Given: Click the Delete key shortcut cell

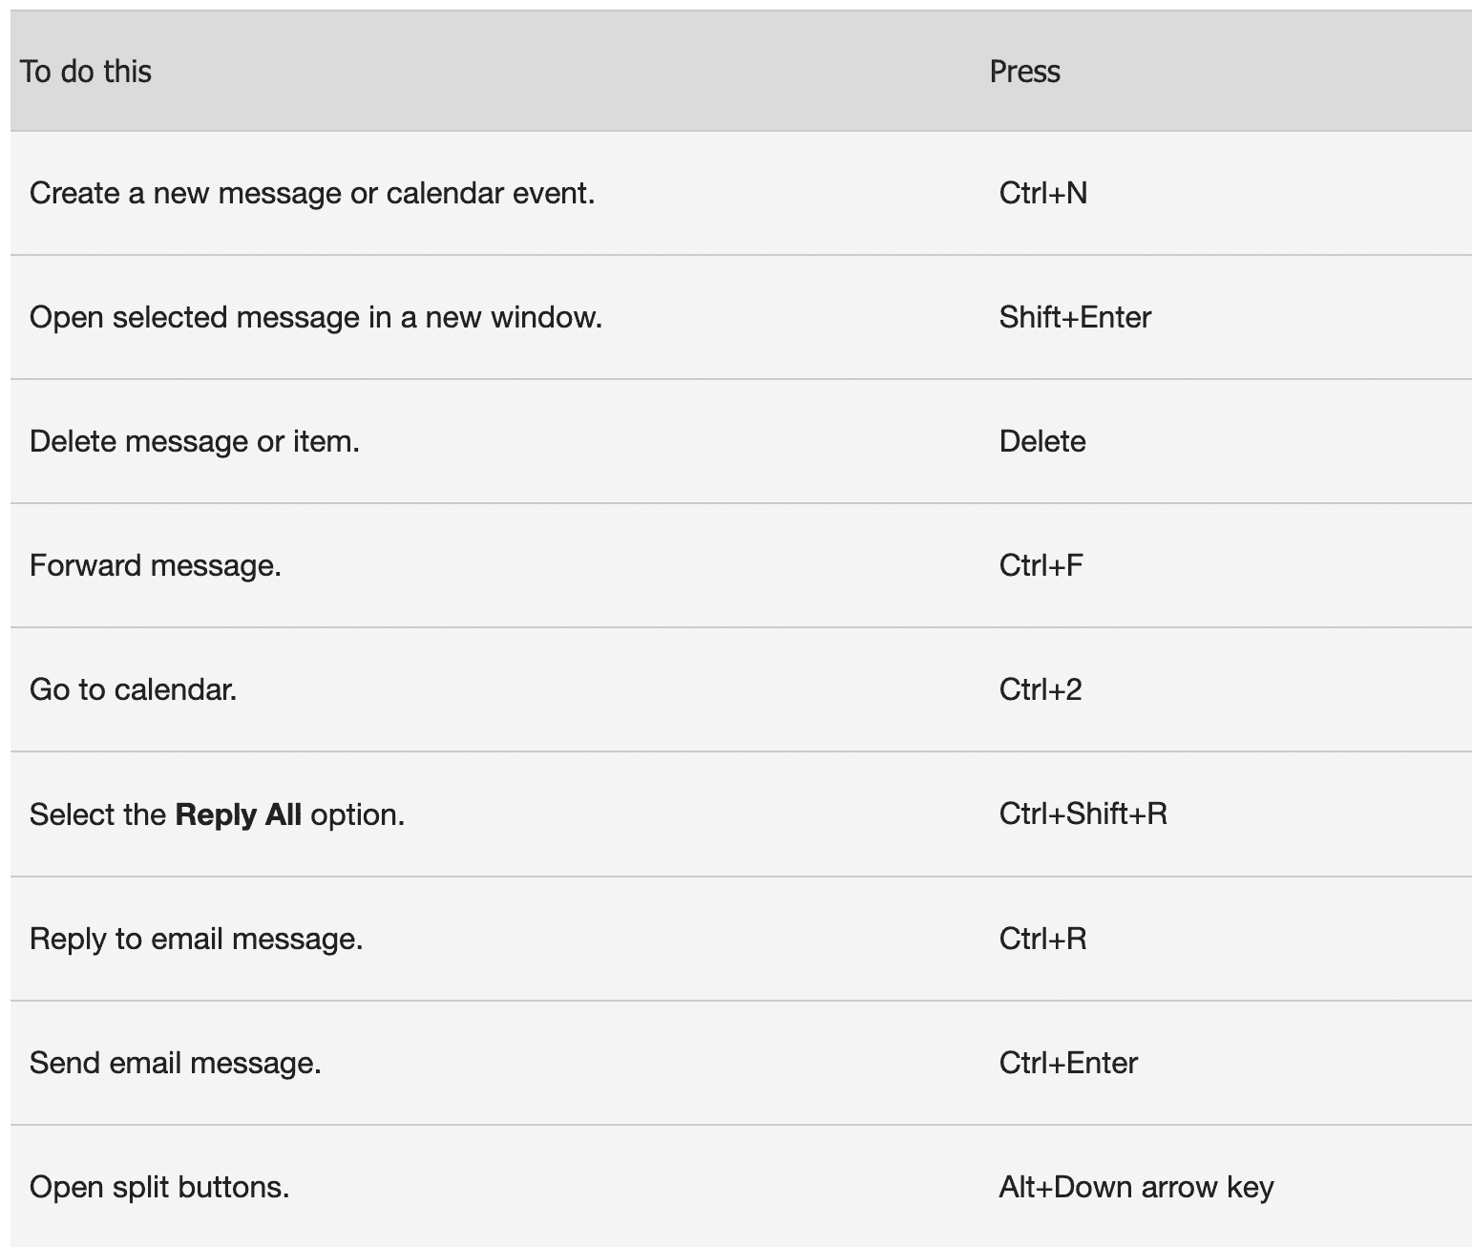Looking at the screenshot, I should click(1042, 441).
